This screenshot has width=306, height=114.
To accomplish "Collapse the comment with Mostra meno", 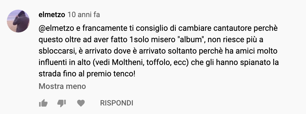I will [62, 86].
